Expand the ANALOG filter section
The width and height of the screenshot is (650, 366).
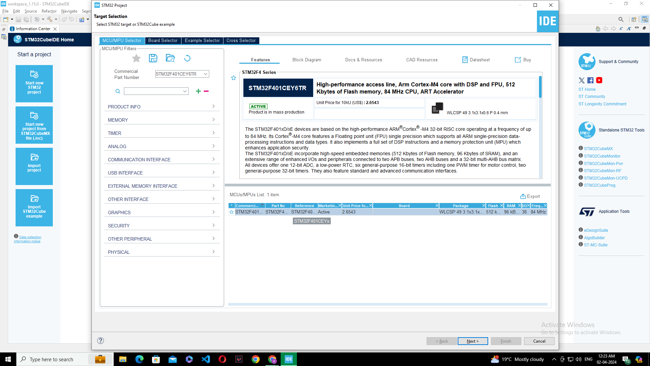pyautogui.click(x=162, y=146)
